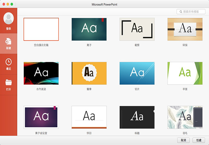Click the 空白演示文稿 caption text
Screen dimensions: 209x145
coord(41,45)
